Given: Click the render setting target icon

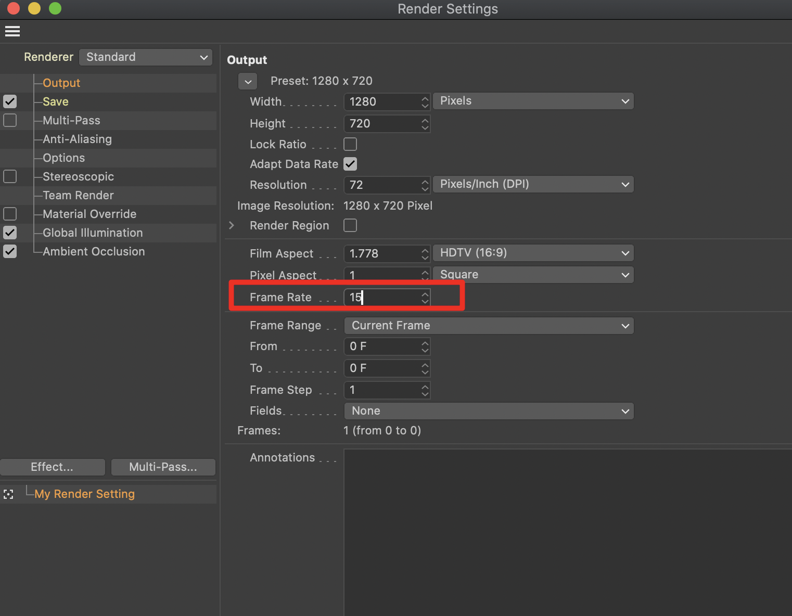Looking at the screenshot, I should click(x=8, y=494).
